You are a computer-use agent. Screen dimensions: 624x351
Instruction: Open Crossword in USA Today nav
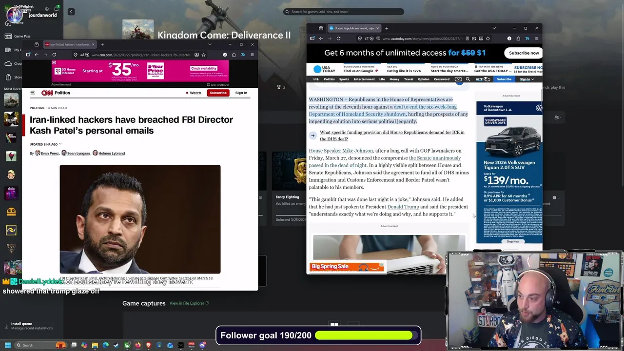click(442, 79)
